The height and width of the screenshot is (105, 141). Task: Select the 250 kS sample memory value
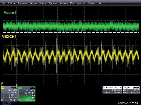point(106,93)
